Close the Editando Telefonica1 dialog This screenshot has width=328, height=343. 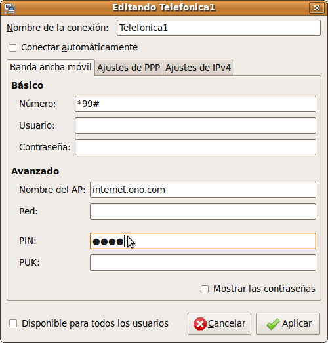(317, 8)
